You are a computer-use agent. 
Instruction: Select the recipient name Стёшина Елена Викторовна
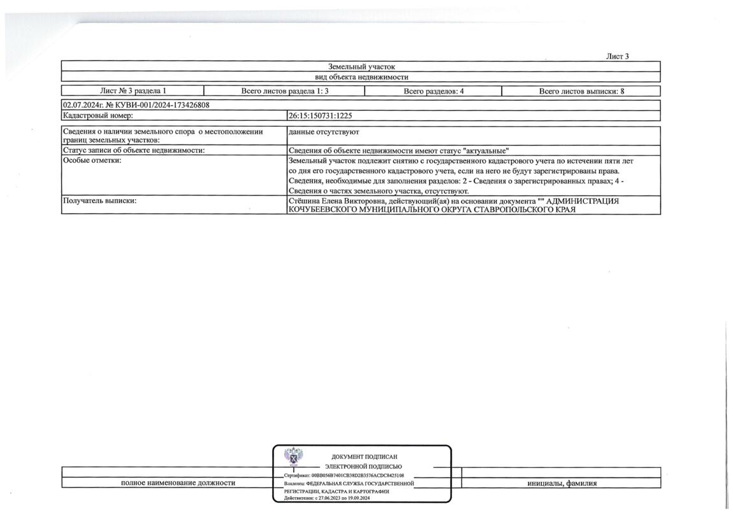338,201
